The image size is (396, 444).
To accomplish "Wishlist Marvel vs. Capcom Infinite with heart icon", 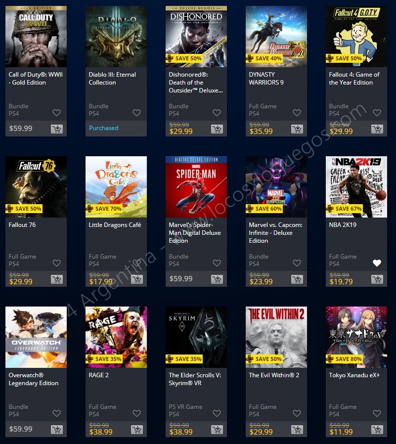I will coord(297,263).
